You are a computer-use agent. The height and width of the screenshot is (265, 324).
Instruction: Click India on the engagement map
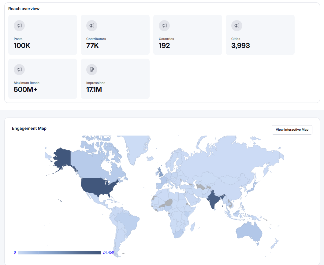pyautogui.click(x=214, y=200)
